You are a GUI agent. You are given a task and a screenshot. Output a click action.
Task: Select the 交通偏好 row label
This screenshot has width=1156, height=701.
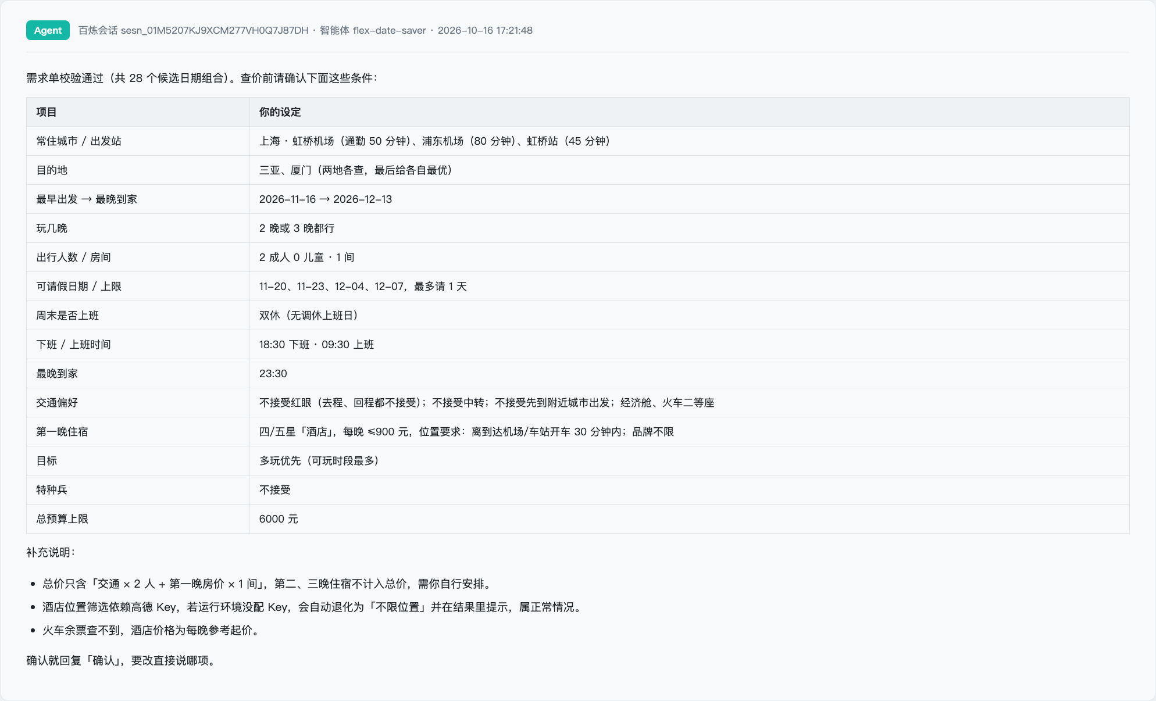click(x=57, y=403)
